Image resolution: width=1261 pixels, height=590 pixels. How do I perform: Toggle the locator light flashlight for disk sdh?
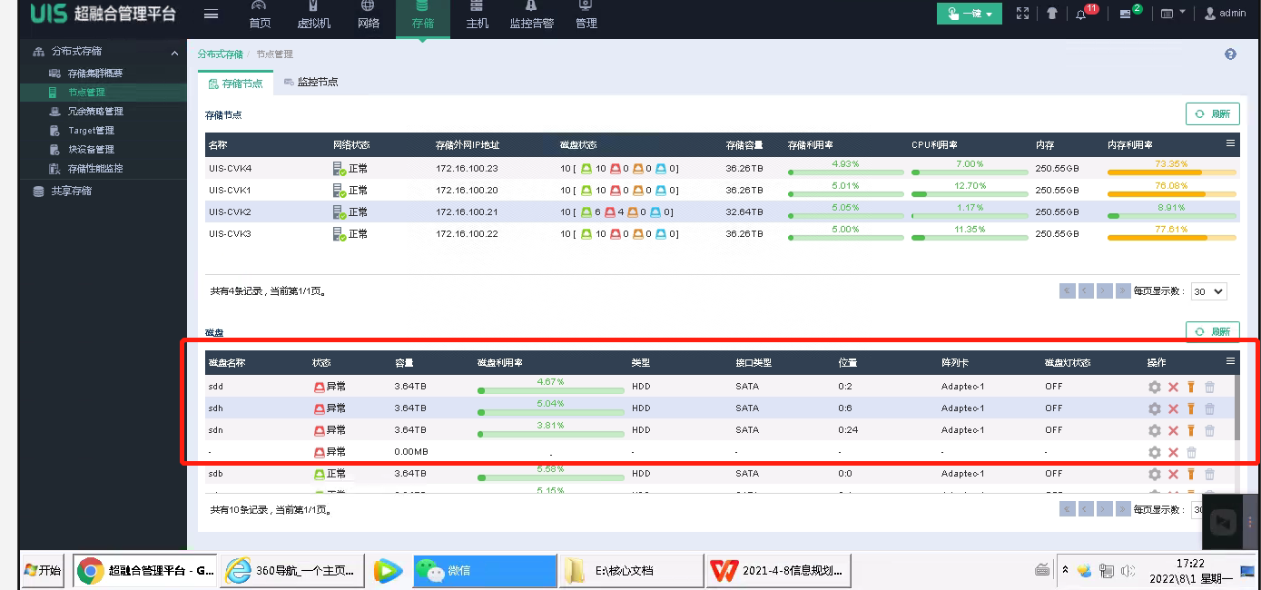pos(1191,408)
